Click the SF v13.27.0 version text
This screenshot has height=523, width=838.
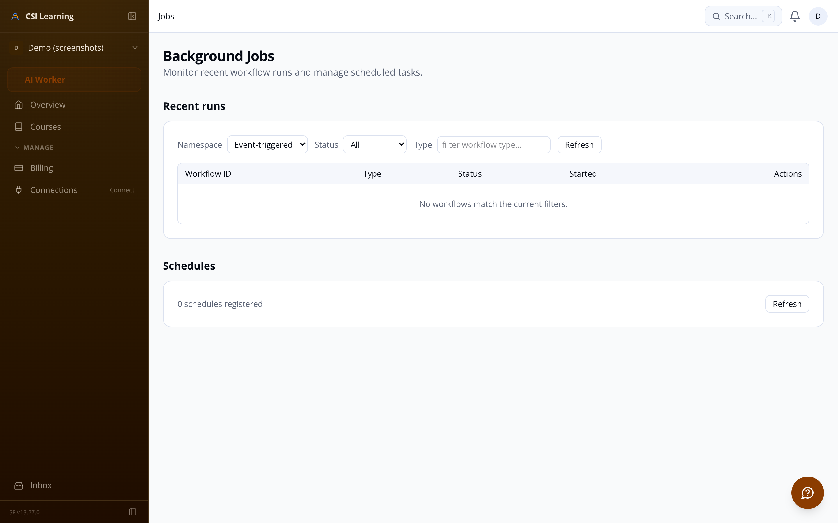click(x=24, y=512)
